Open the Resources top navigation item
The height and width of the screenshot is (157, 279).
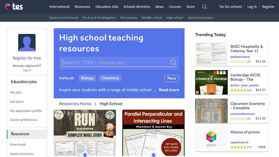(x=83, y=7)
